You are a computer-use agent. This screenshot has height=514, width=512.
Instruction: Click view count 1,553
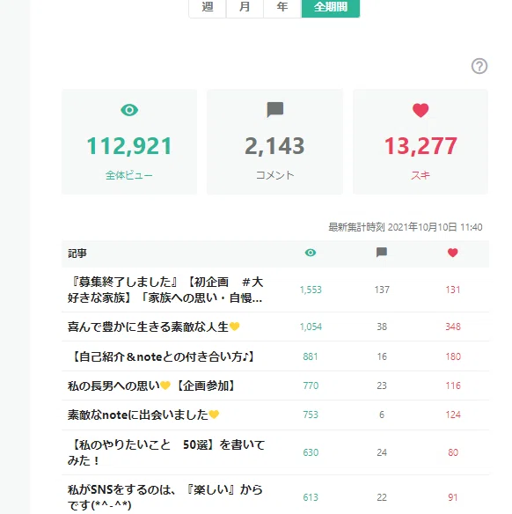click(311, 290)
